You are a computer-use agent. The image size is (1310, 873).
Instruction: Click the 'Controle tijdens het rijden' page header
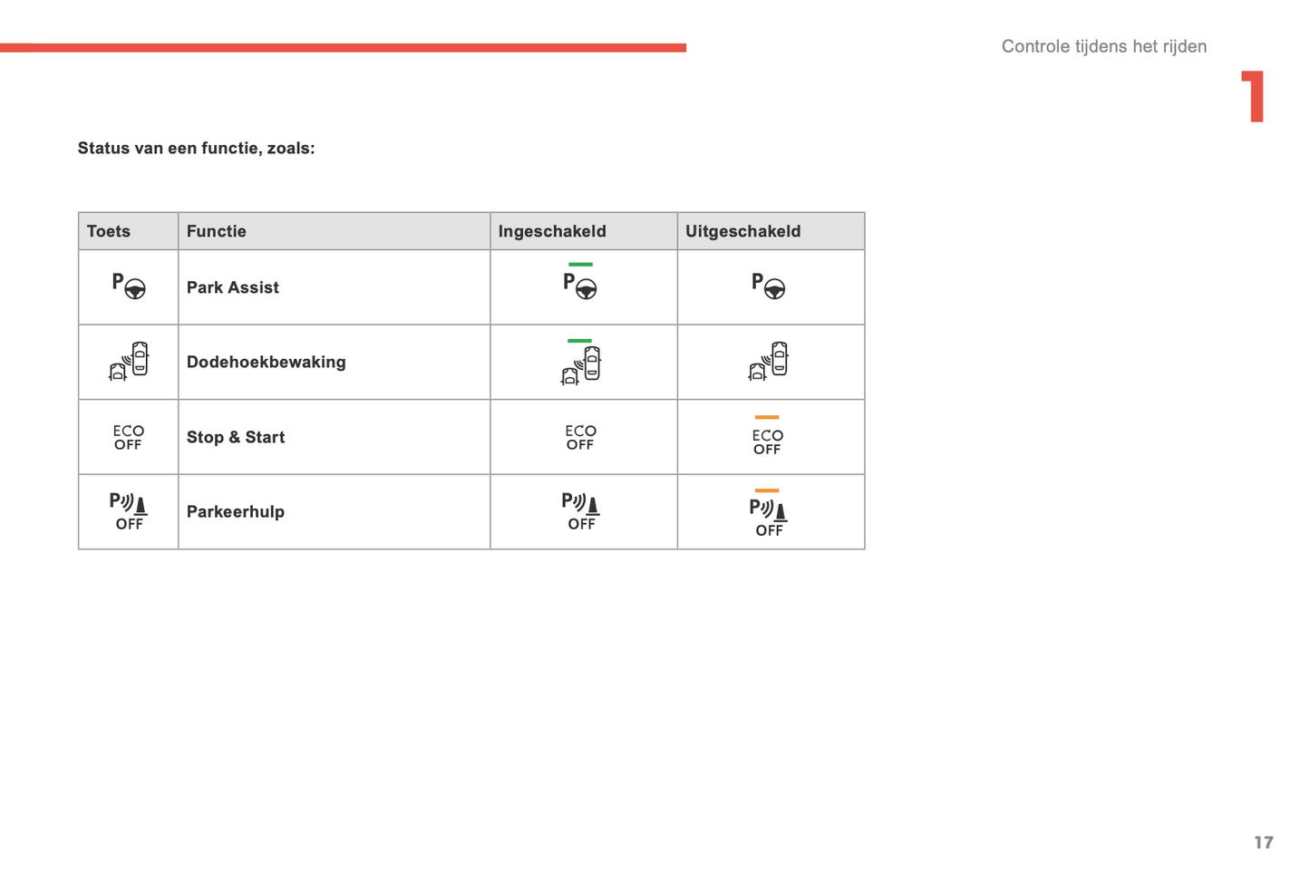1103,46
